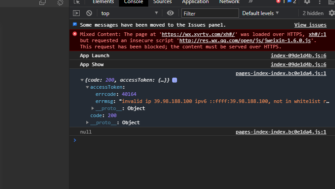
Task: Click the console sidebar toggle icon
Action: tap(77, 13)
